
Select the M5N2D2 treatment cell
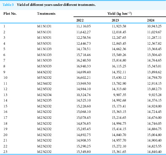pos(44,77)
